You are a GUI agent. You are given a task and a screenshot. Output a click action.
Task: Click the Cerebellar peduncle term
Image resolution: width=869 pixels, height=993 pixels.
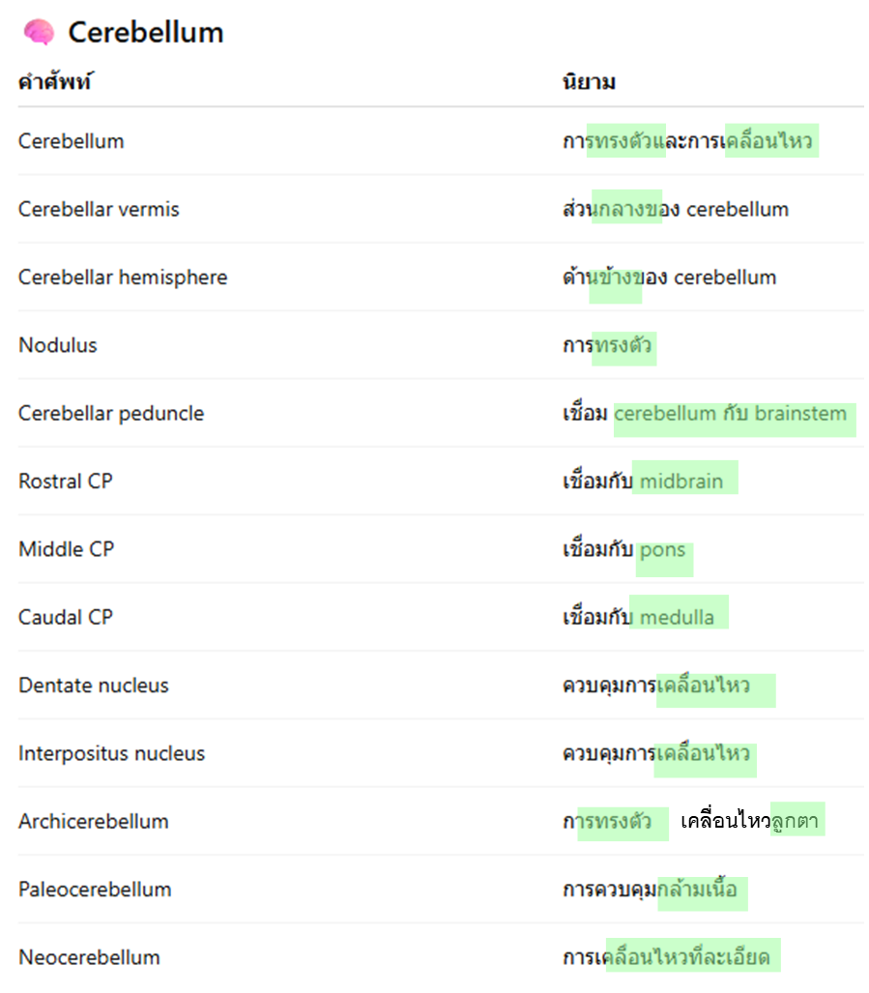pos(111,414)
